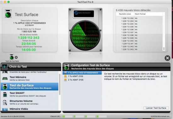Click the bad blocks list scrollbar
173x119 pixels.
pos(164,49)
